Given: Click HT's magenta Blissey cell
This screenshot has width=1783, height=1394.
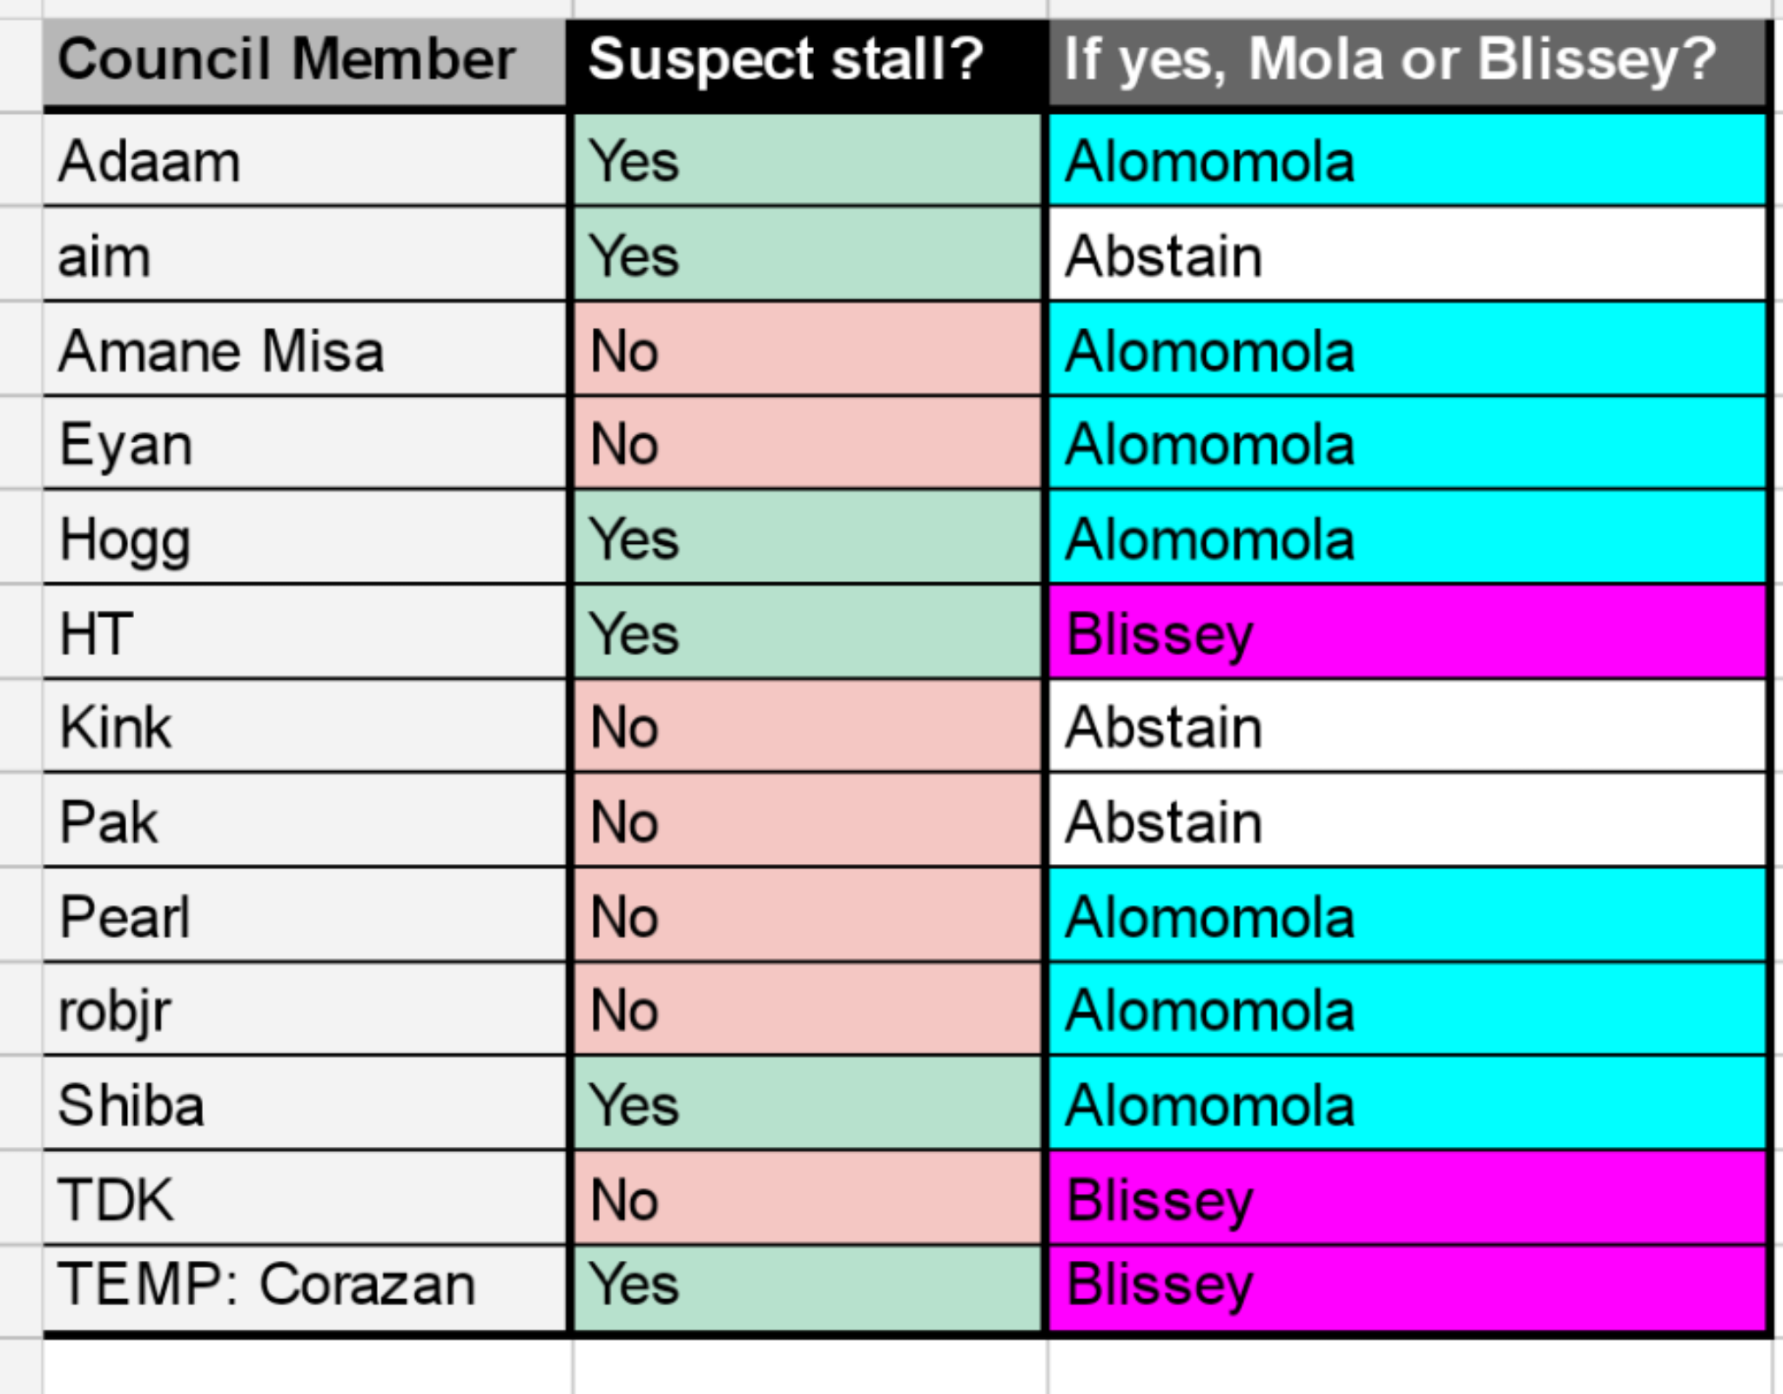Looking at the screenshot, I should (1407, 632).
